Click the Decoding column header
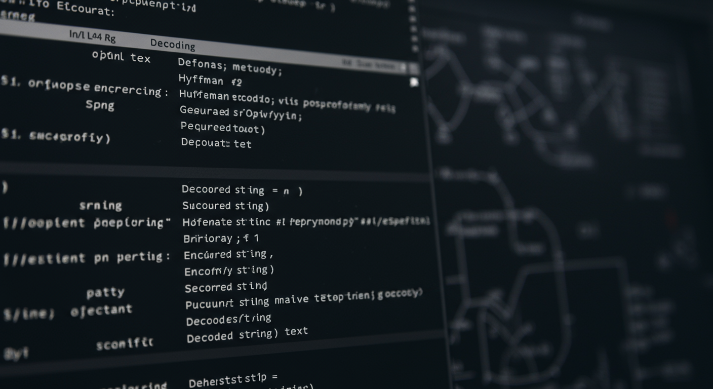This screenshot has height=389, width=713. click(173, 44)
